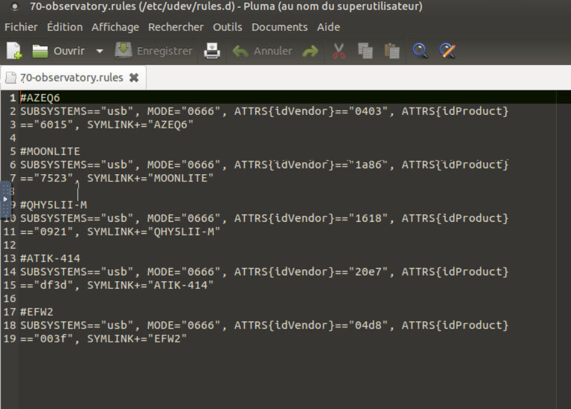The width and height of the screenshot is (571, 409).
Task: Click the "0403" vendor ID value
Action: tap(368, 111)
